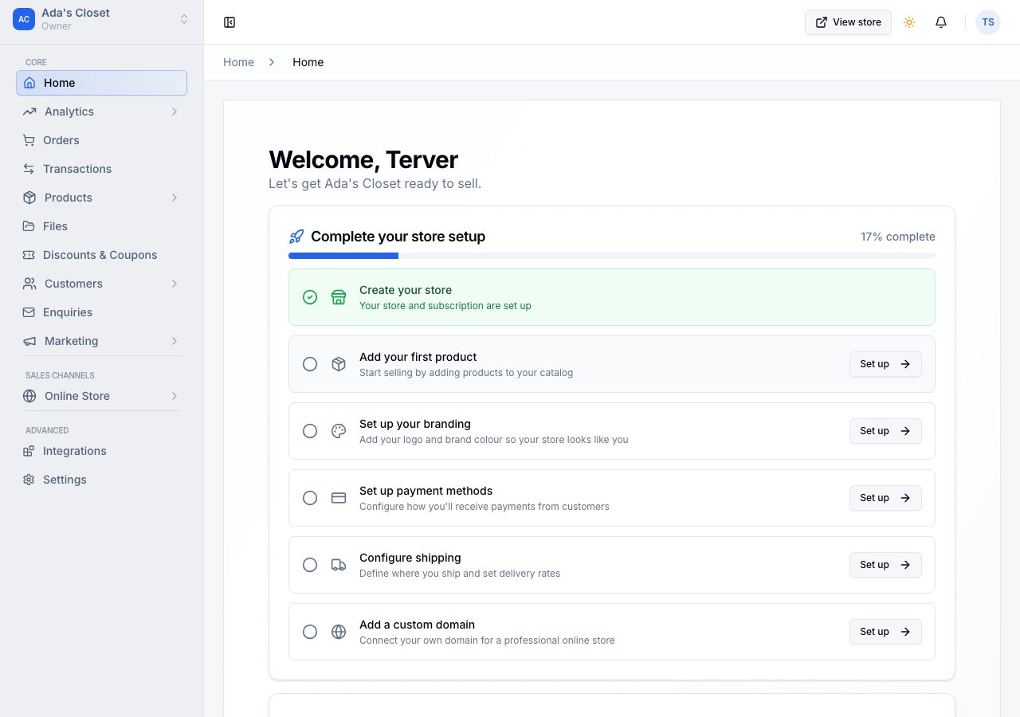Click the store setup progress bar
The height and width of the screenshot is (717, 1020).
pyautogui.click(x=612, y=256)
